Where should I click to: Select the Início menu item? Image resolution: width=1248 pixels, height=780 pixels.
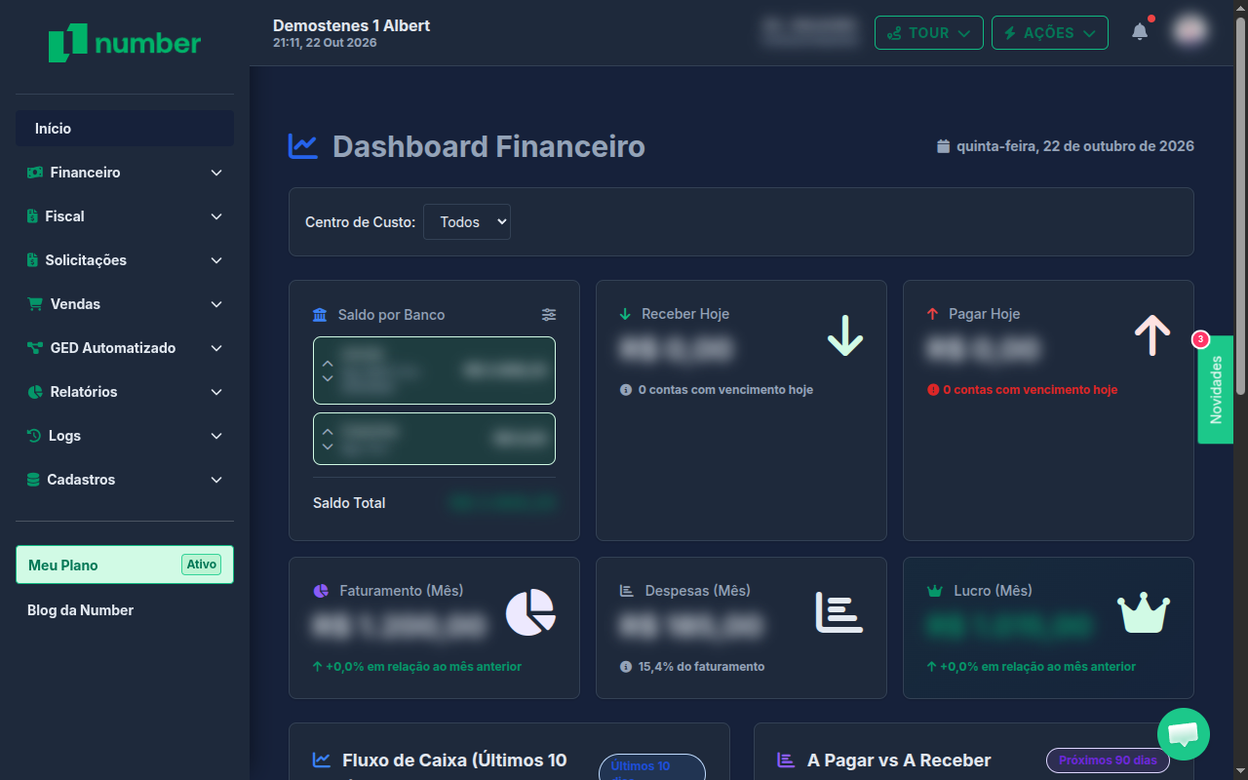[125, 129]
